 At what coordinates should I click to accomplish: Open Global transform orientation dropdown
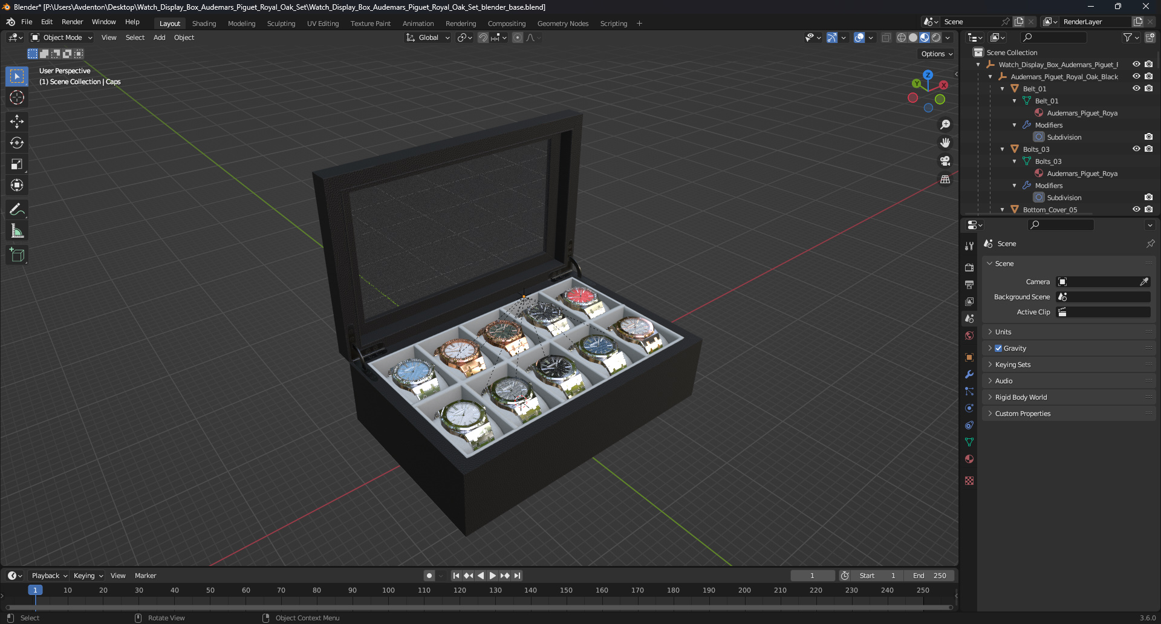point(428,37)
